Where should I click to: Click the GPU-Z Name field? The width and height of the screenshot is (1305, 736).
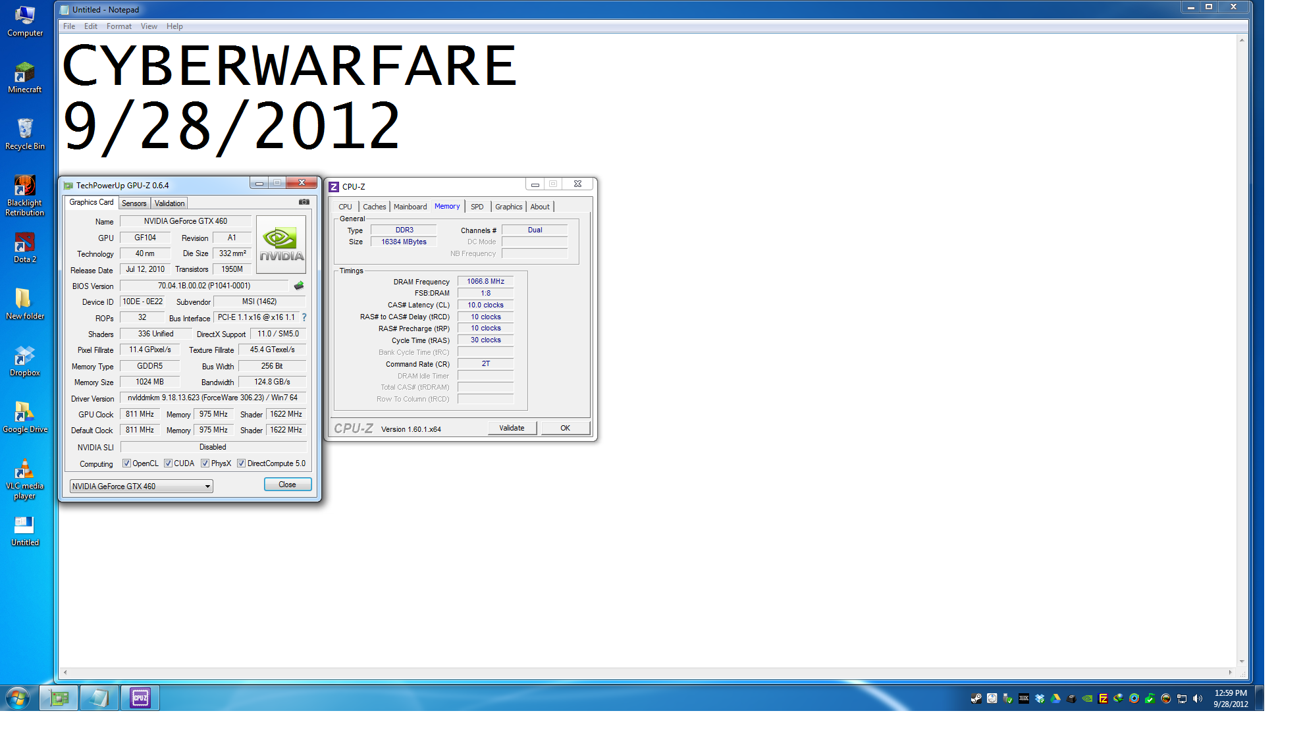pyautogui.click(x=186, y=221)
